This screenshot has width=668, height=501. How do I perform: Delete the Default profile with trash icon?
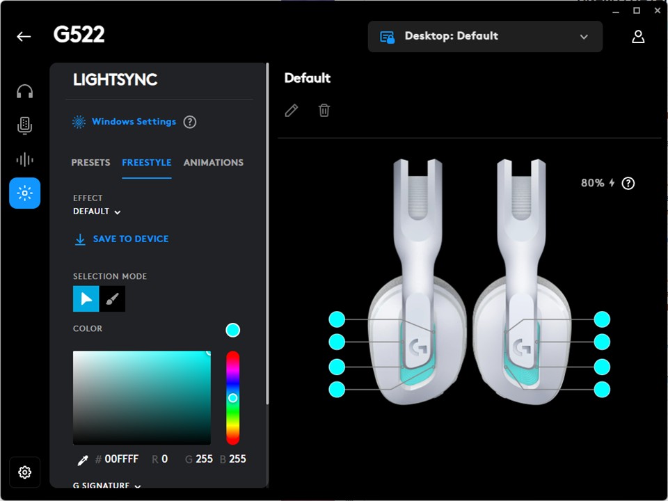[x=324, y=111]
